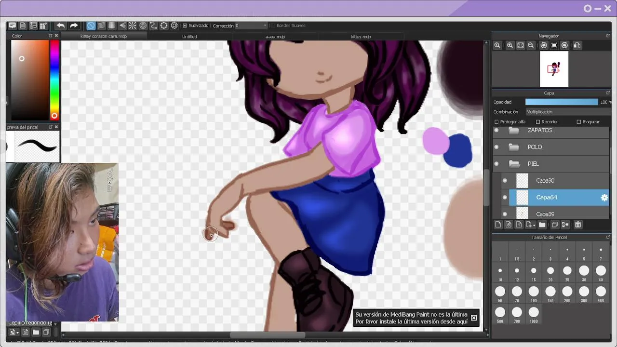Enable Bloquear checkbox
This screenshot has width=617, height=347.
point(579,122)
